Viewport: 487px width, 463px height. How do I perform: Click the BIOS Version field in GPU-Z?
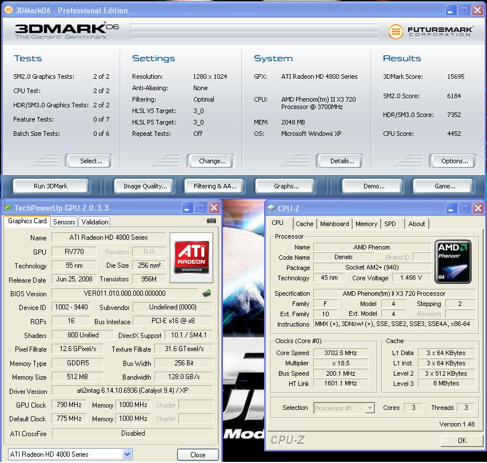click(x=125, y=293)
